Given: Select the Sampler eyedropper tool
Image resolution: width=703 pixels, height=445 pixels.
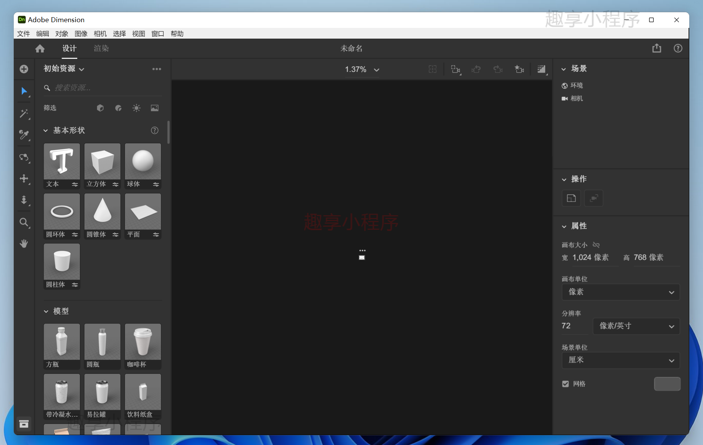Looking at the screenshot, I should click(24, 135).
